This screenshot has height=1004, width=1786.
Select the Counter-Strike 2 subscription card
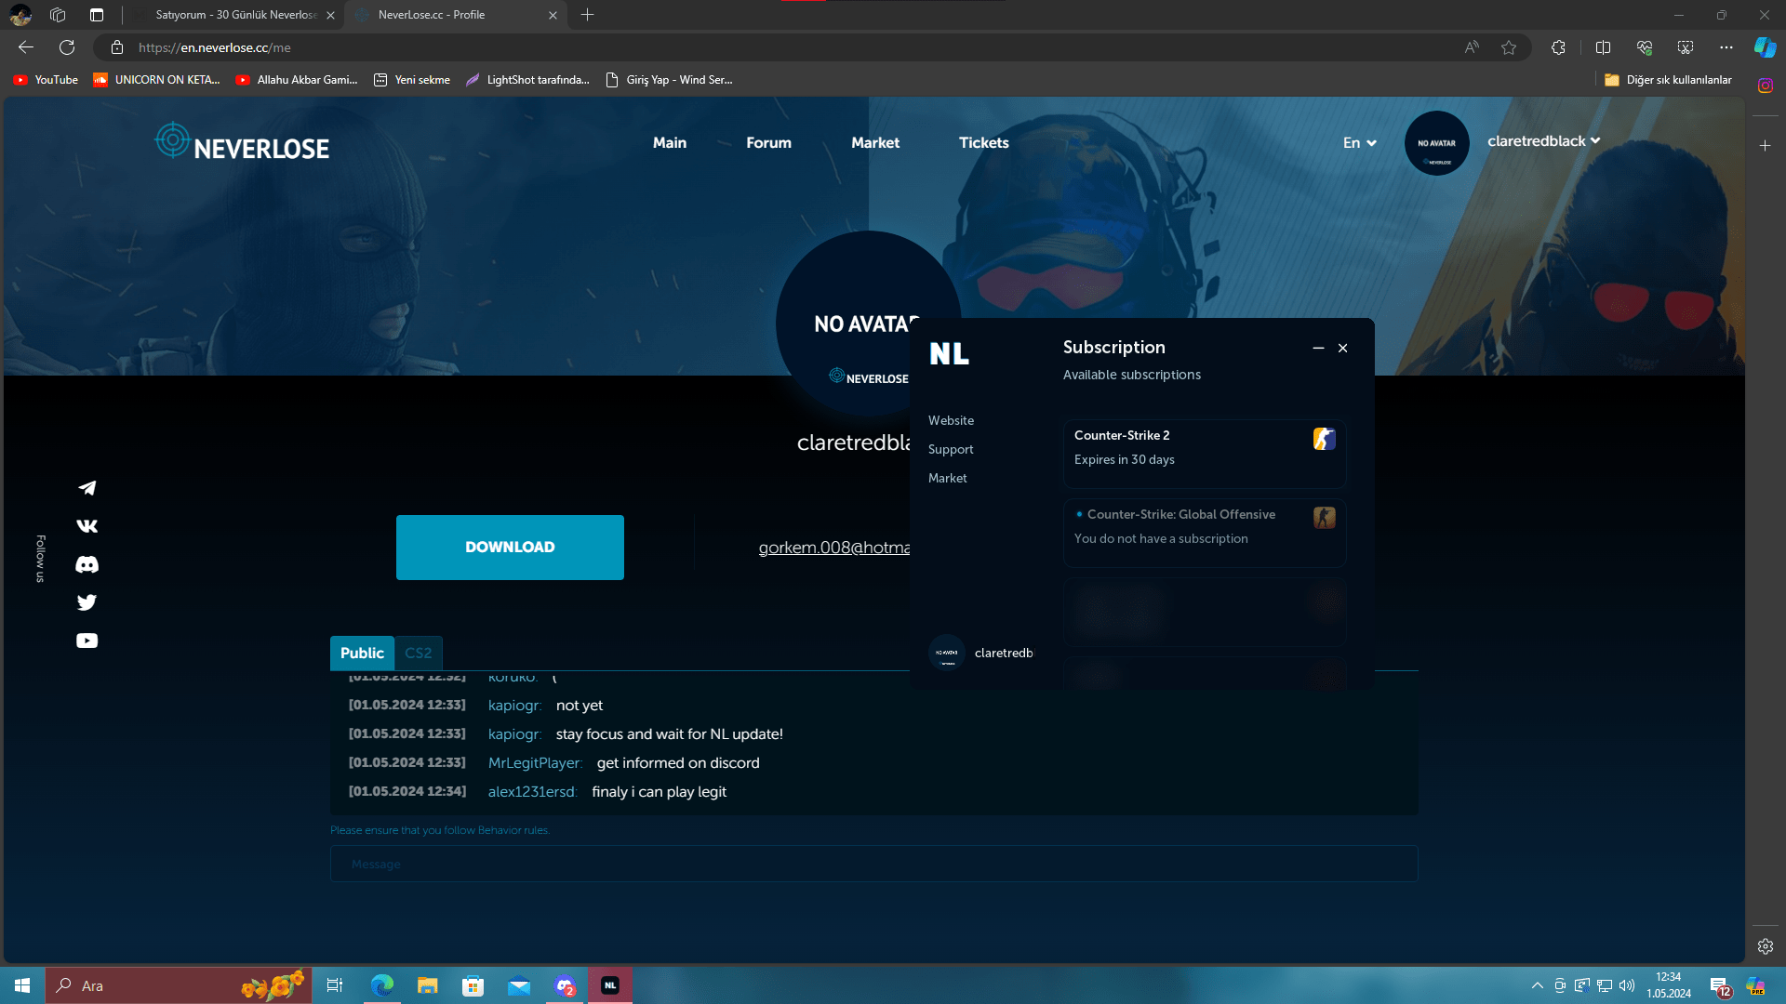pos(1205,454)
